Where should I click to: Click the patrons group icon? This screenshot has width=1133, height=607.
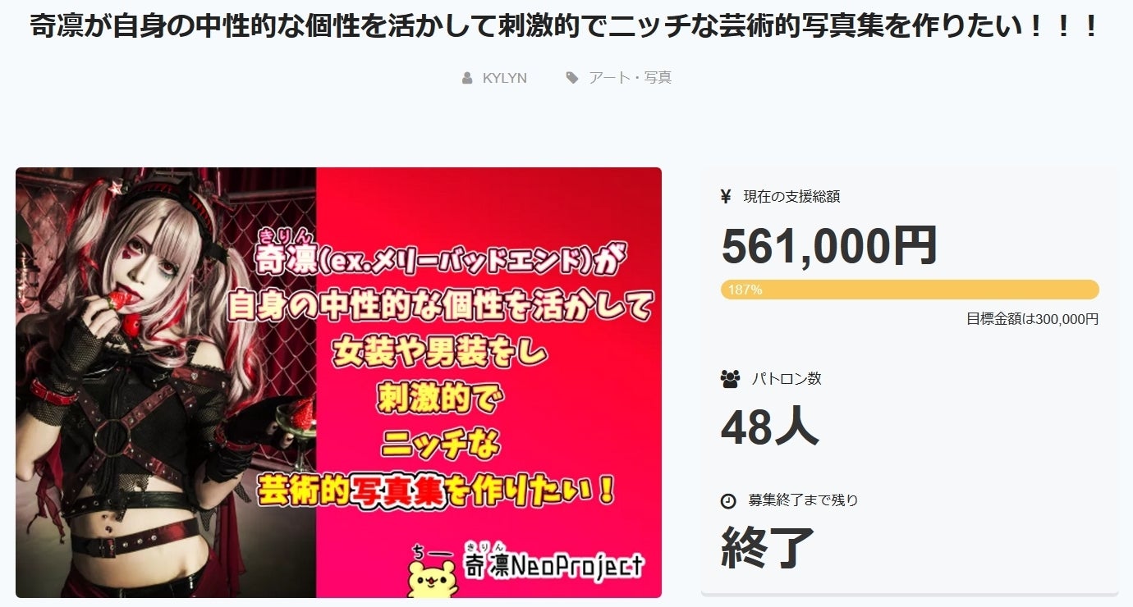[x=730, y=379]
